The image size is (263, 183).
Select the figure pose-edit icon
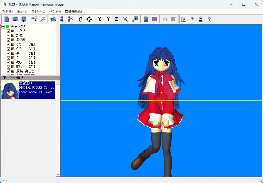70,19
